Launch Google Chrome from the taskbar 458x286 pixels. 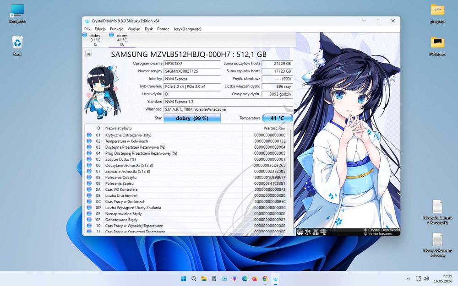pyautogui.click(x=265, y=279)
